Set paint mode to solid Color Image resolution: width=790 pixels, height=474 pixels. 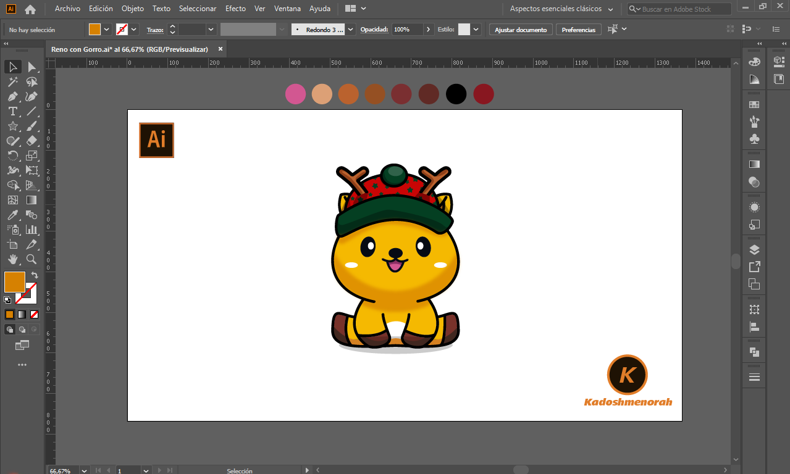[9, 314]
